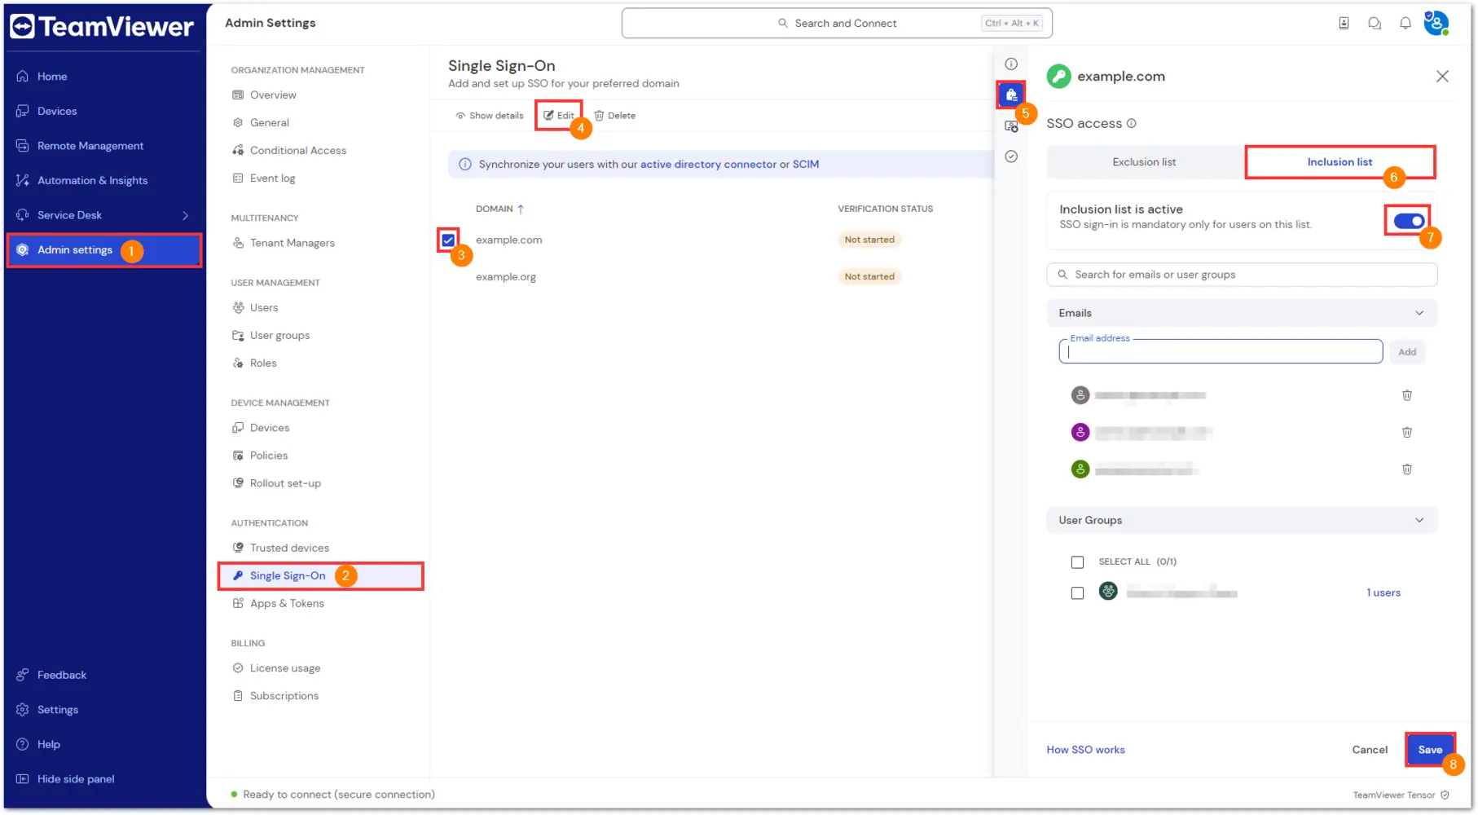Screen dimensions: 1478x815
Task: Expand the Service Desk submenu arrow
Action: pyautogui.click(x=185, y=215)
